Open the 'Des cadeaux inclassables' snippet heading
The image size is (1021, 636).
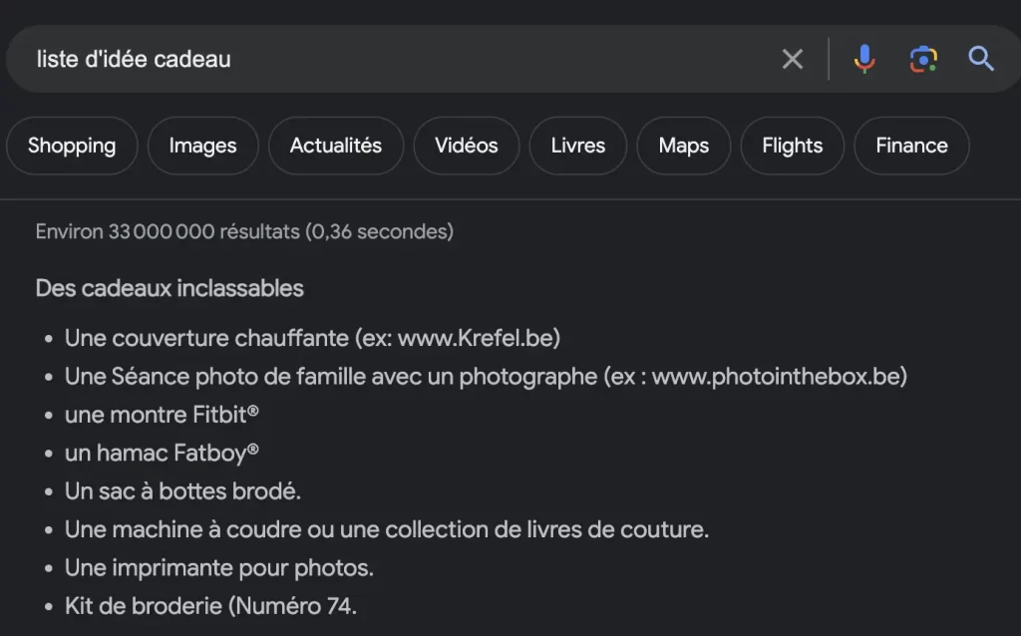[x=170, y=288]
